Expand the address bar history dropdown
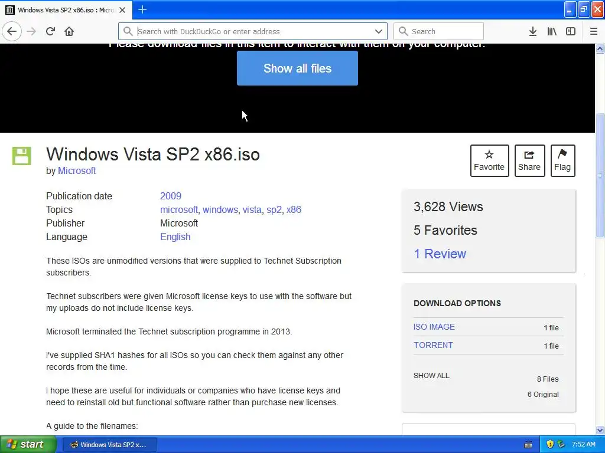This screenshot has height=453, width=605. 379,31
